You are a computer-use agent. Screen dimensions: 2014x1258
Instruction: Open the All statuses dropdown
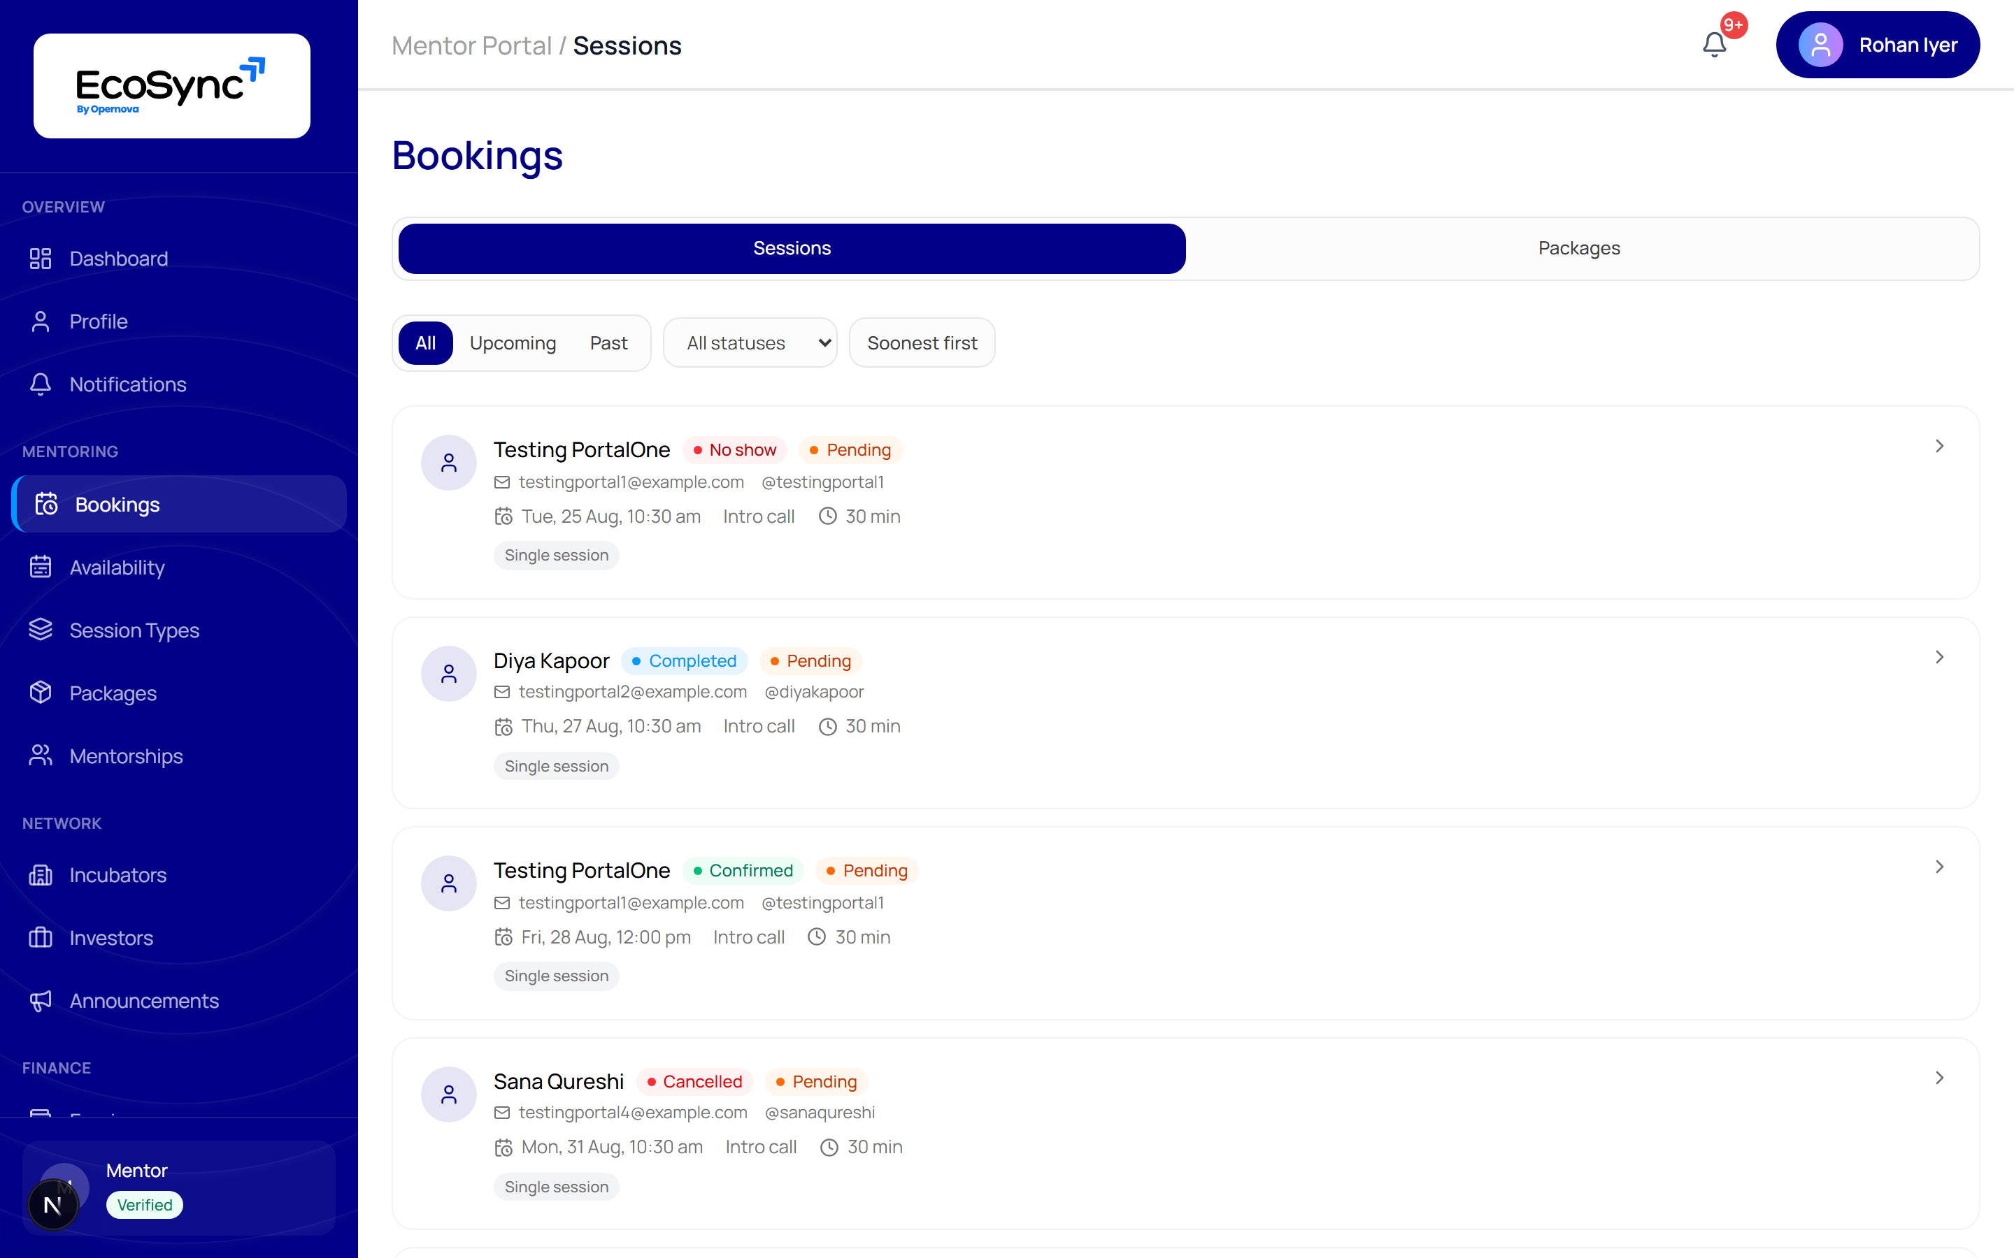(x=750, y=342)
